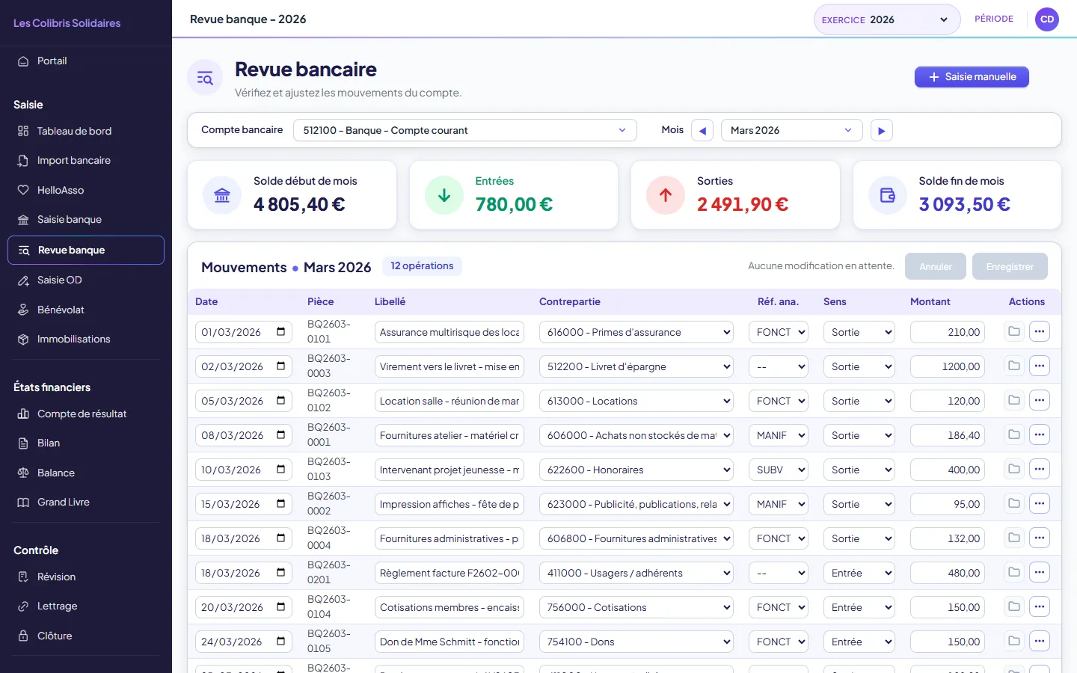Open more actions for Règlement facture row

point(1040,572)
